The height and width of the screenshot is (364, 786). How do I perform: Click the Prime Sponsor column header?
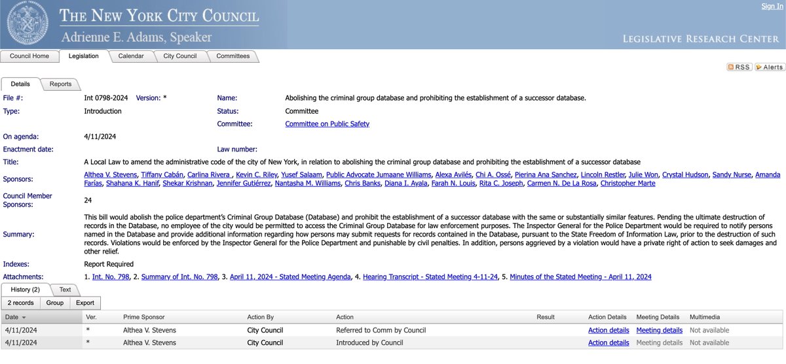[144, 318]
